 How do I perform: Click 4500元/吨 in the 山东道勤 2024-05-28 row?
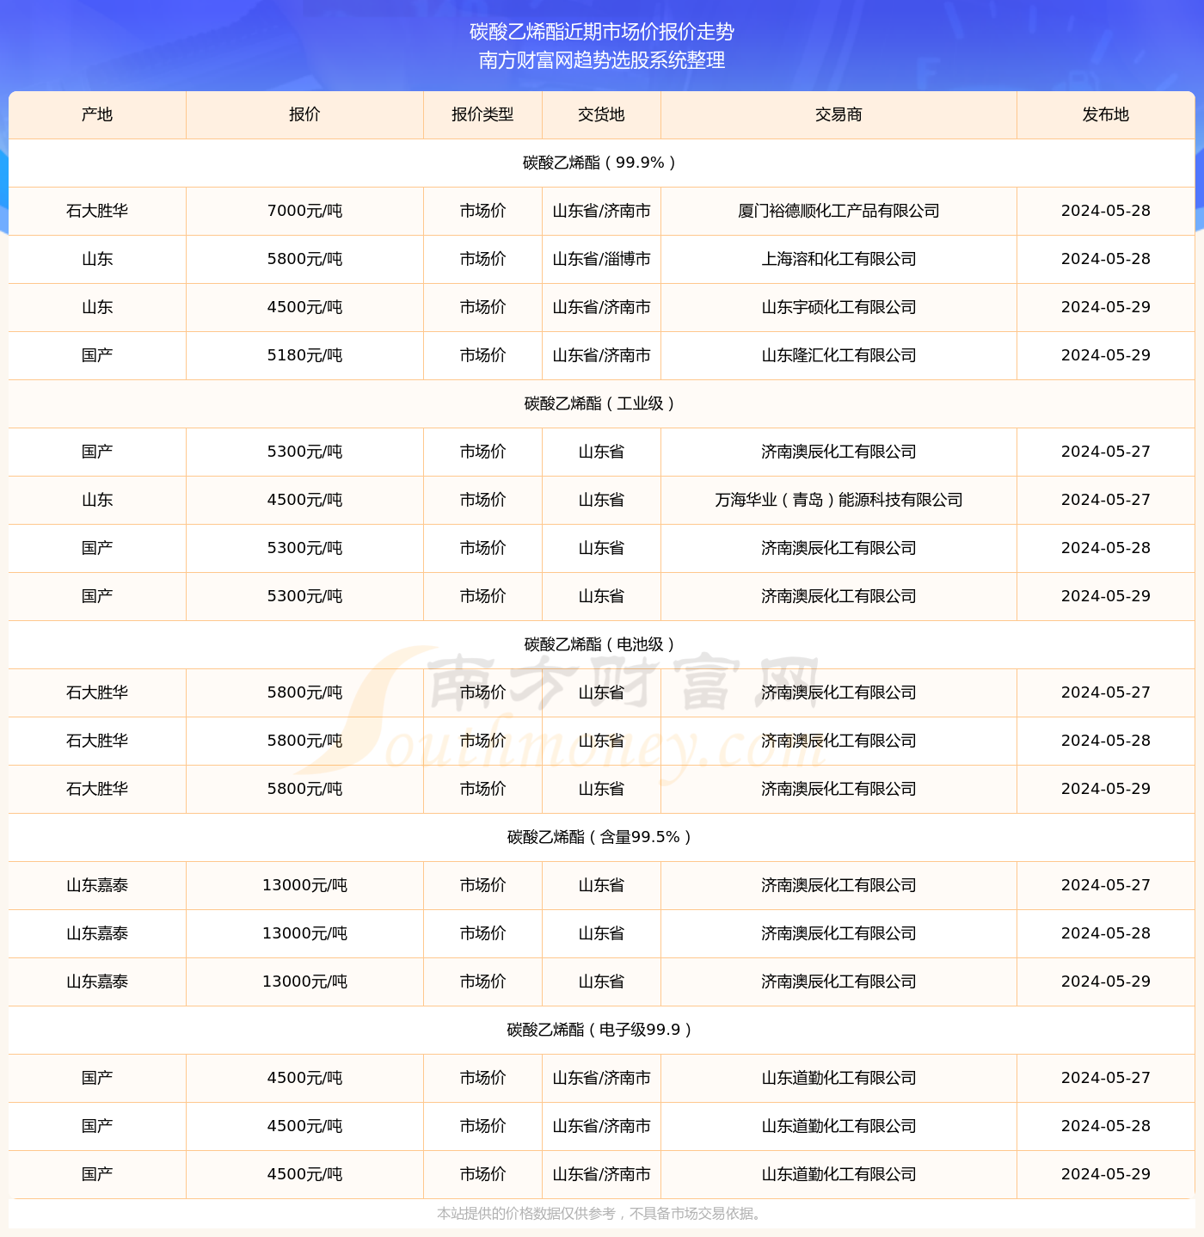304,1126
